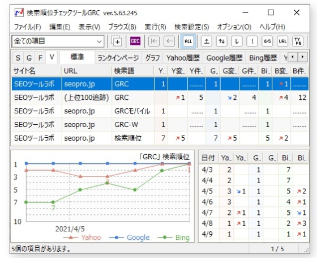
Task: Select the 検索順位 keyword row
Action: (160, 138)
